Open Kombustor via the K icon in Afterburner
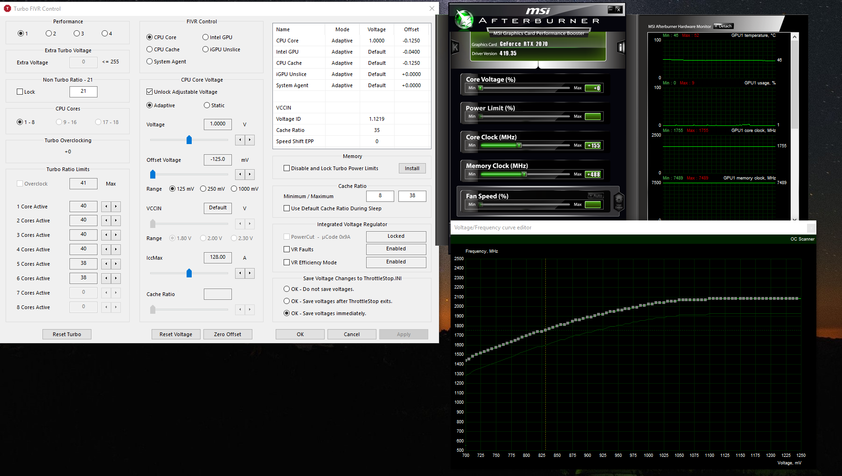842x476 pixels. tap(455, 47)
